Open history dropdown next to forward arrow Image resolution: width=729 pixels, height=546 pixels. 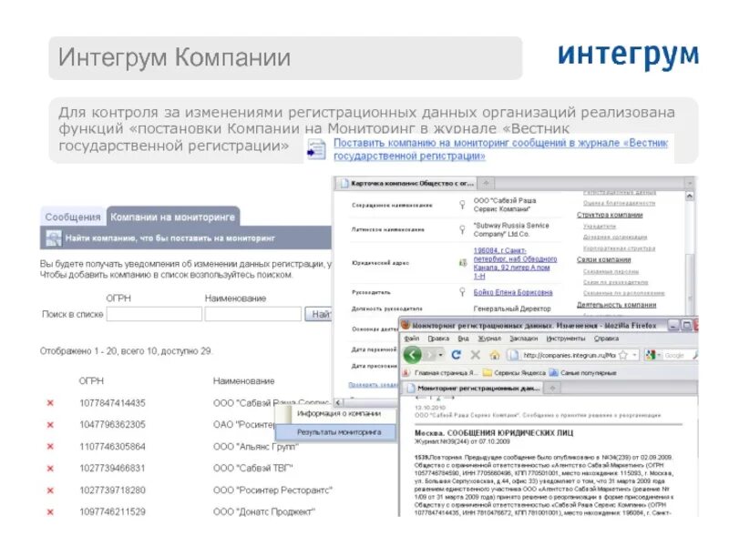point(441,356)
